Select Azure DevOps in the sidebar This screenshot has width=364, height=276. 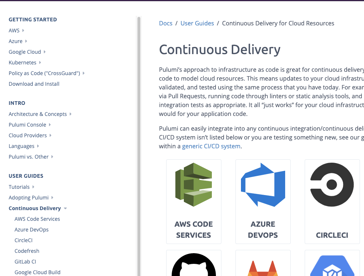coord(31,229)
